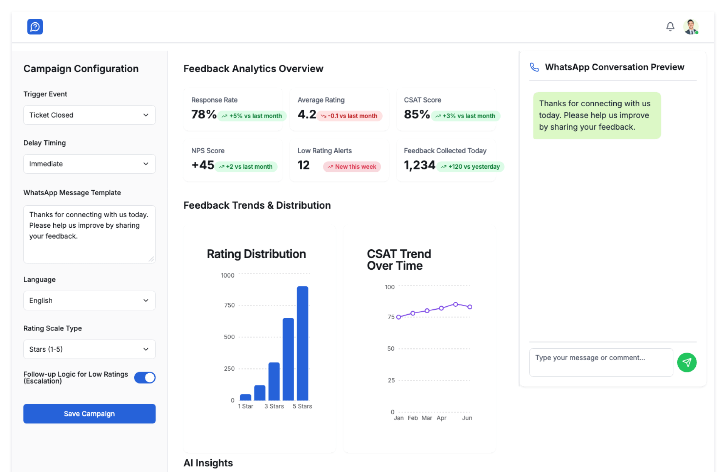This screenshot has width=726, height=472.
Task: Expand the Delay Timing dropdown
Action: coord(89,164)
